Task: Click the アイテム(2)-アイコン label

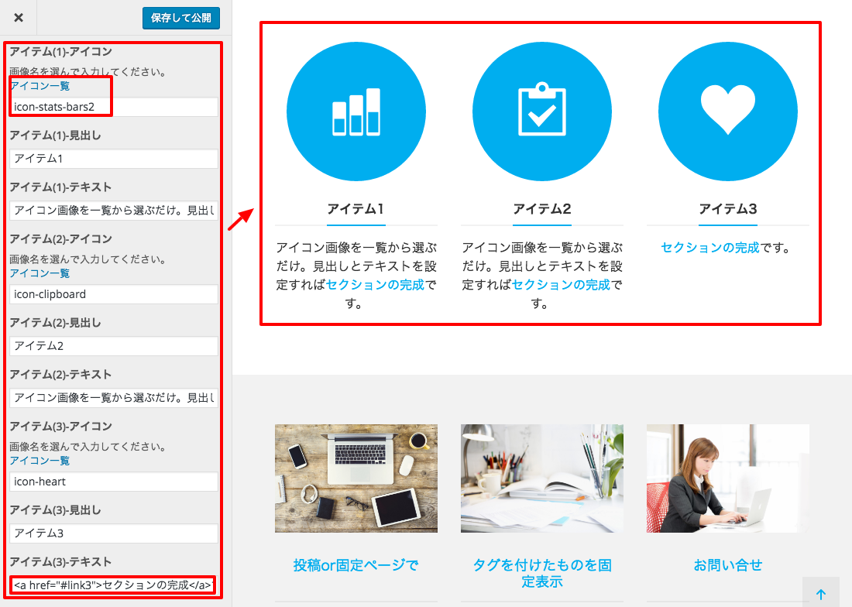Action: (x=61, y=239)
